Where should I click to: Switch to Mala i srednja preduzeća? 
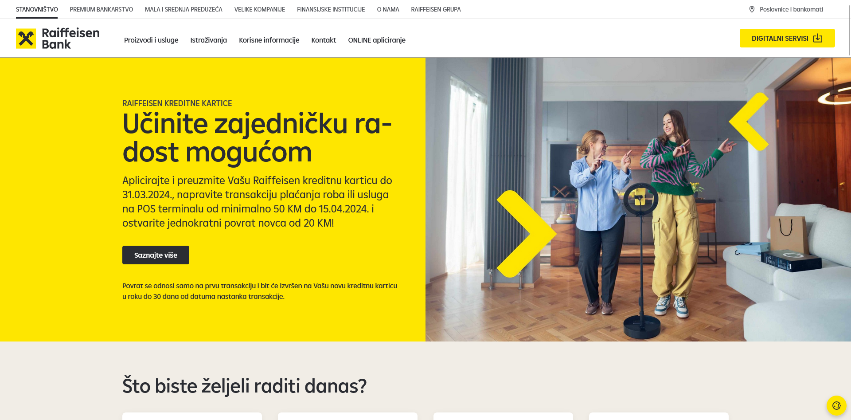click(183, 9)
